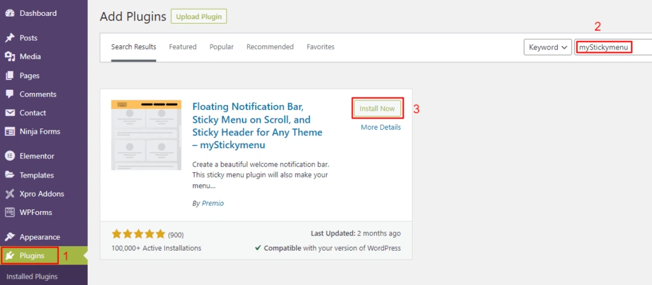Click the Posts pushpin icon
Image resolution: width=652 pixels, height=285 pixels.
10,38
